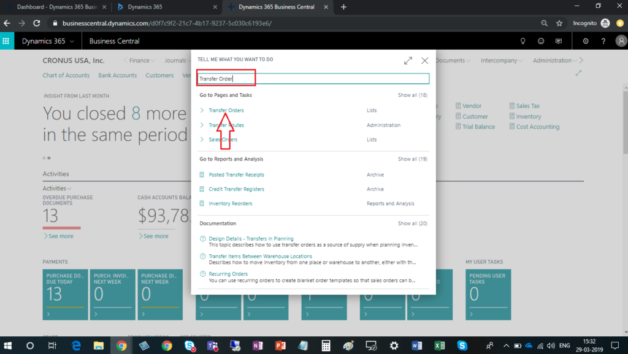The height and width of the screenshot is (354, 628).
Task: Click Show all for Pages and Tasks
Action: pyautogui.click(x=412, y=95)
